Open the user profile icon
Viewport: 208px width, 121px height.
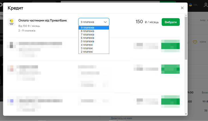206,5
